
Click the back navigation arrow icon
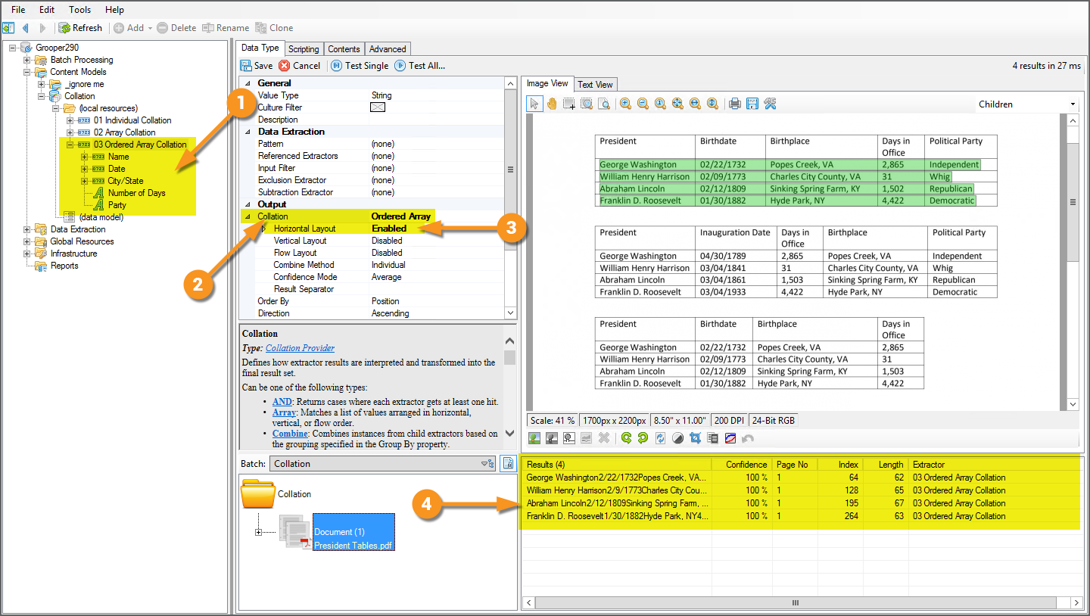click(26, 28)
